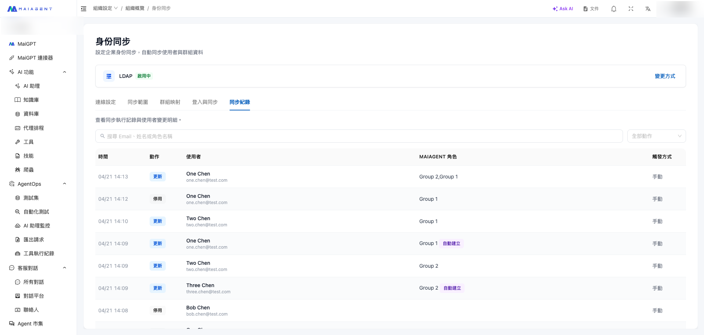
Task: Click 組織概覽 in the breadcrumb
Action: (x=135, y=8)
